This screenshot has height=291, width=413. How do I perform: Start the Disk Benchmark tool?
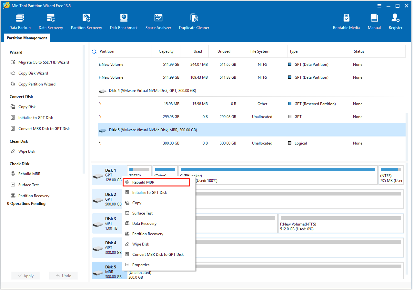(124, 22)
